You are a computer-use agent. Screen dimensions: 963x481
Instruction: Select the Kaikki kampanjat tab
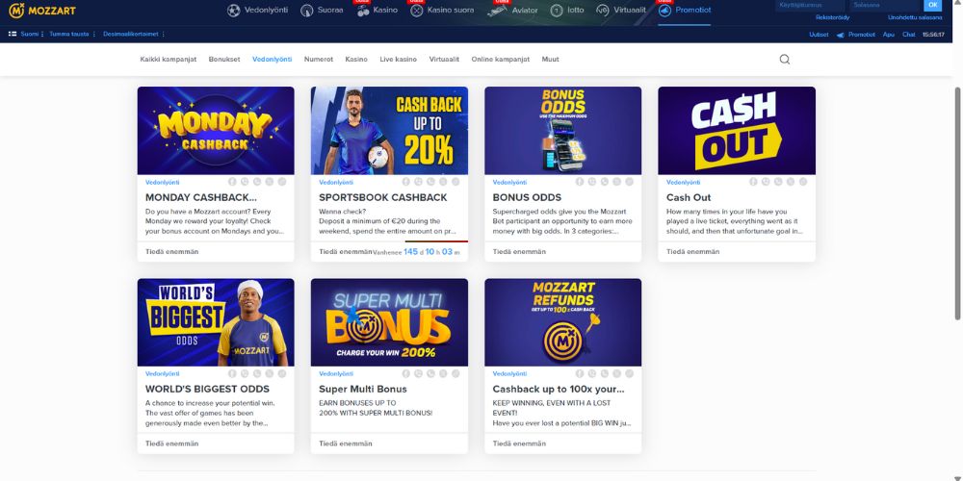pyautogui.click(x=169, y=60)
